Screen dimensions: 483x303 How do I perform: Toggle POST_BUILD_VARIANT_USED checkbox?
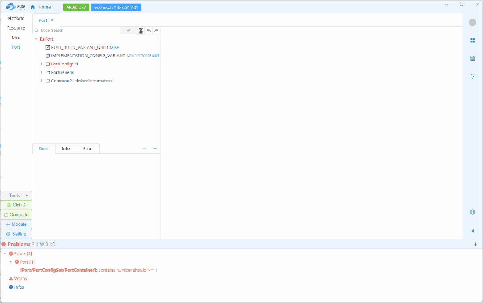[x=48, y=47]
